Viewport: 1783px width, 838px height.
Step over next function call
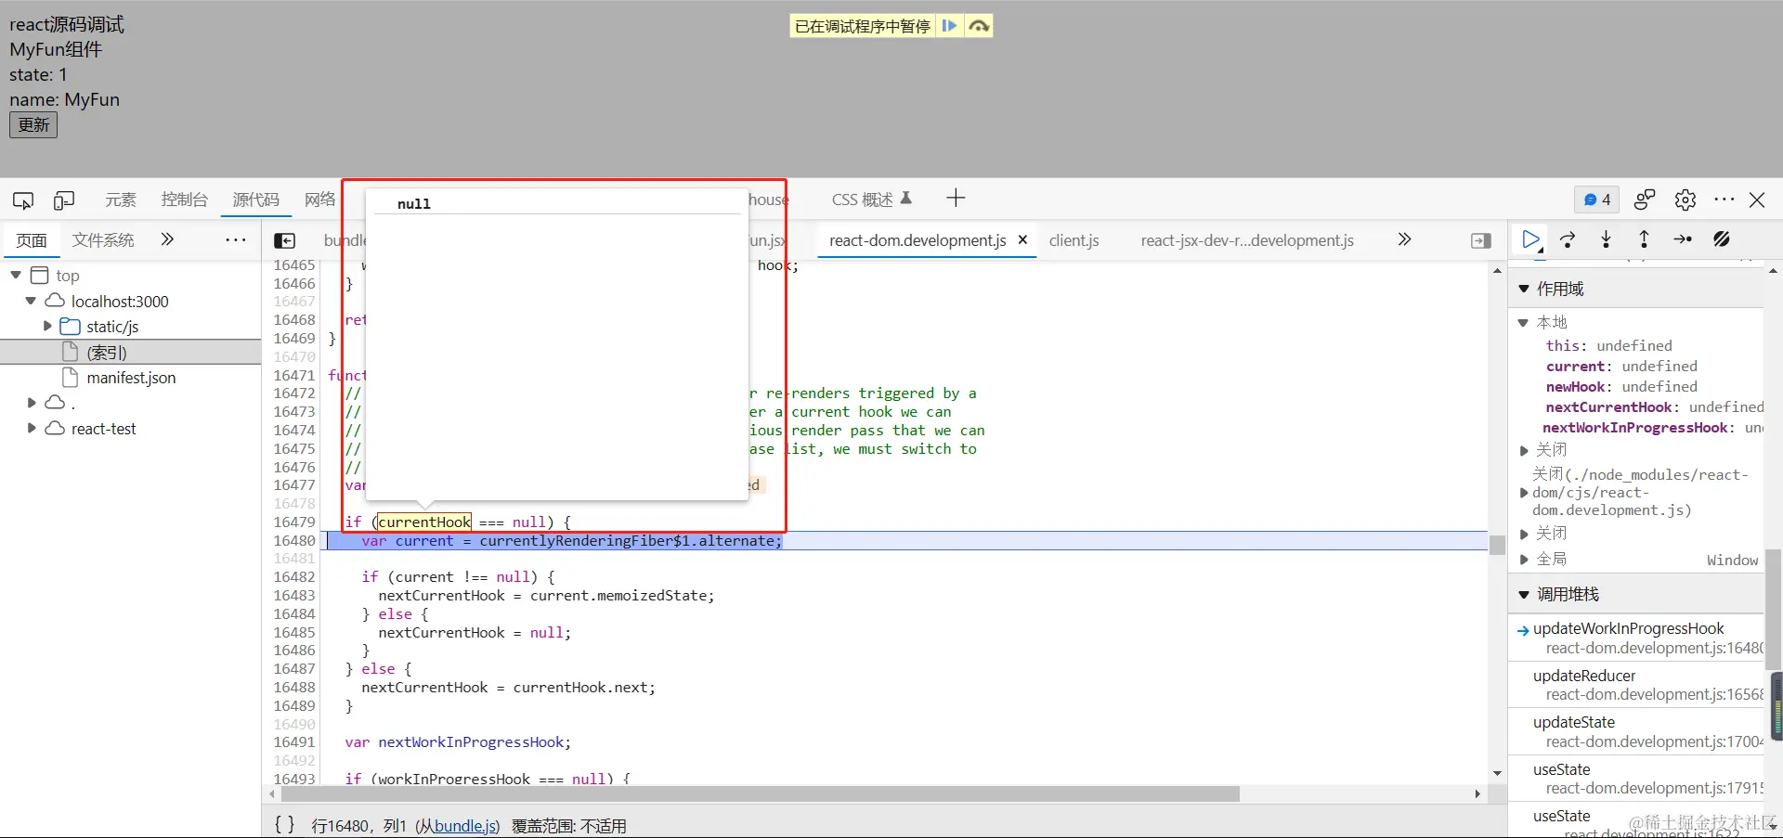point(1568,239)
